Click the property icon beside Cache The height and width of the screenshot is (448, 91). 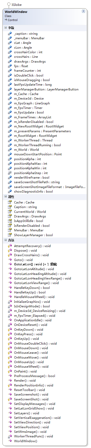click(x=10, y=202)
